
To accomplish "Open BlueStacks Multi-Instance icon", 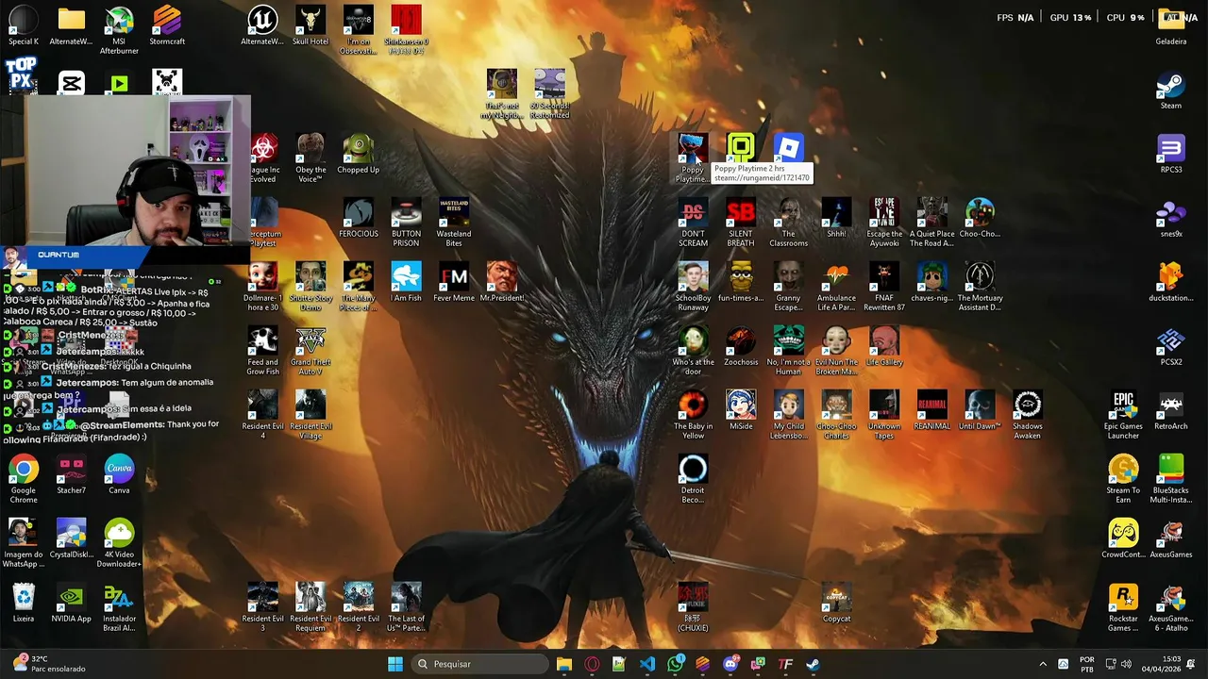I will pyautogui.click(x=1170, y=479).
